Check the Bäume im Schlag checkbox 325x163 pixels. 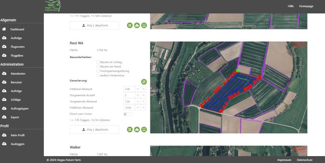98,62
